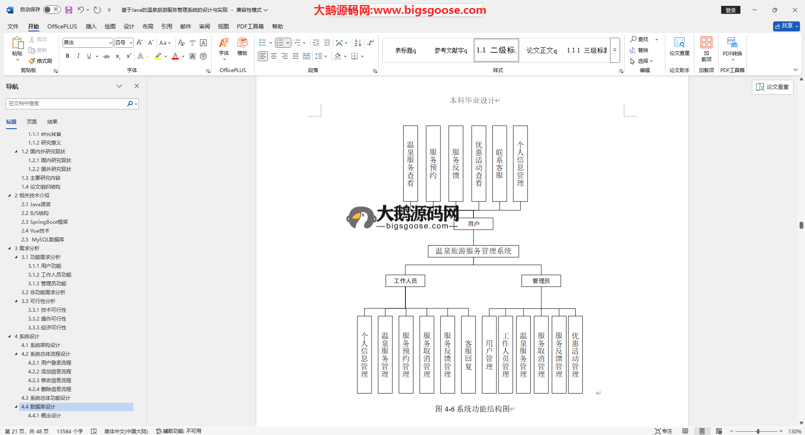Click the italic formatting icon
The image size is (805, 435).
pyautogui.click(x=78, y=56)
